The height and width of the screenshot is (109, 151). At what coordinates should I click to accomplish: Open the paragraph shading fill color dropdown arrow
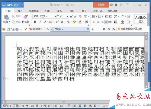125,22
